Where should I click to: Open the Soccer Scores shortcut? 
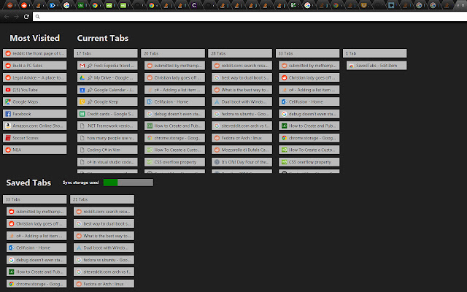tap(35, 138)
